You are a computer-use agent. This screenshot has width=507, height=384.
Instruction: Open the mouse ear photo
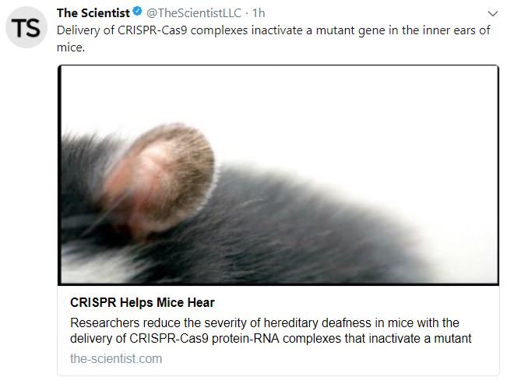[278, 174]
